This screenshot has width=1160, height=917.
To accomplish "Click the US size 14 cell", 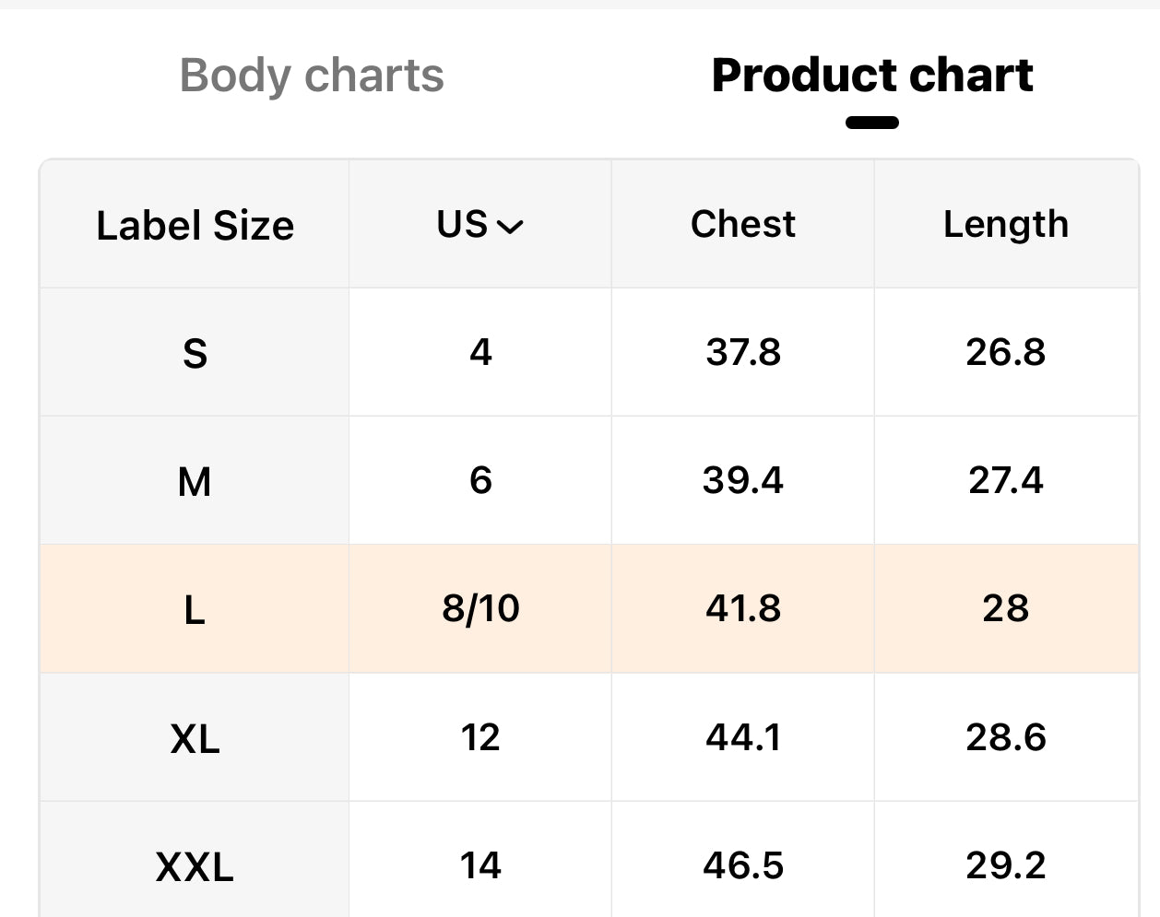I will point(480,865).
